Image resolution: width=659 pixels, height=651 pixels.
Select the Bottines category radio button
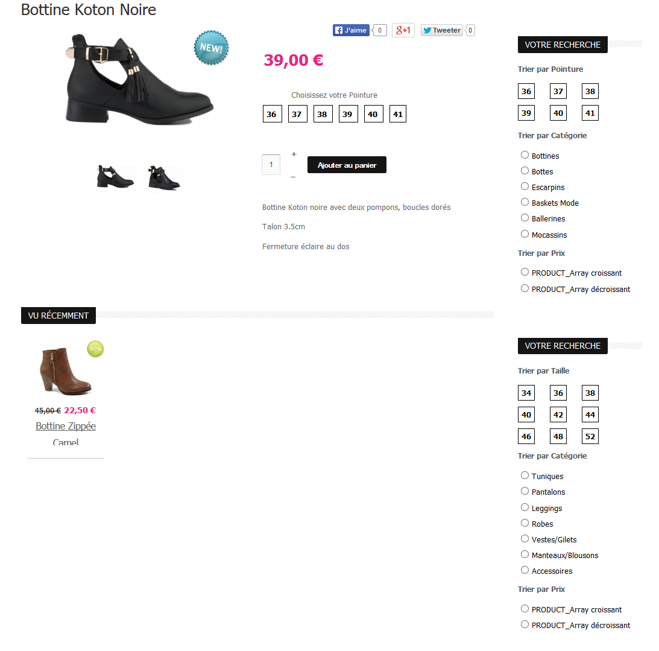click(x=525, y=155)
